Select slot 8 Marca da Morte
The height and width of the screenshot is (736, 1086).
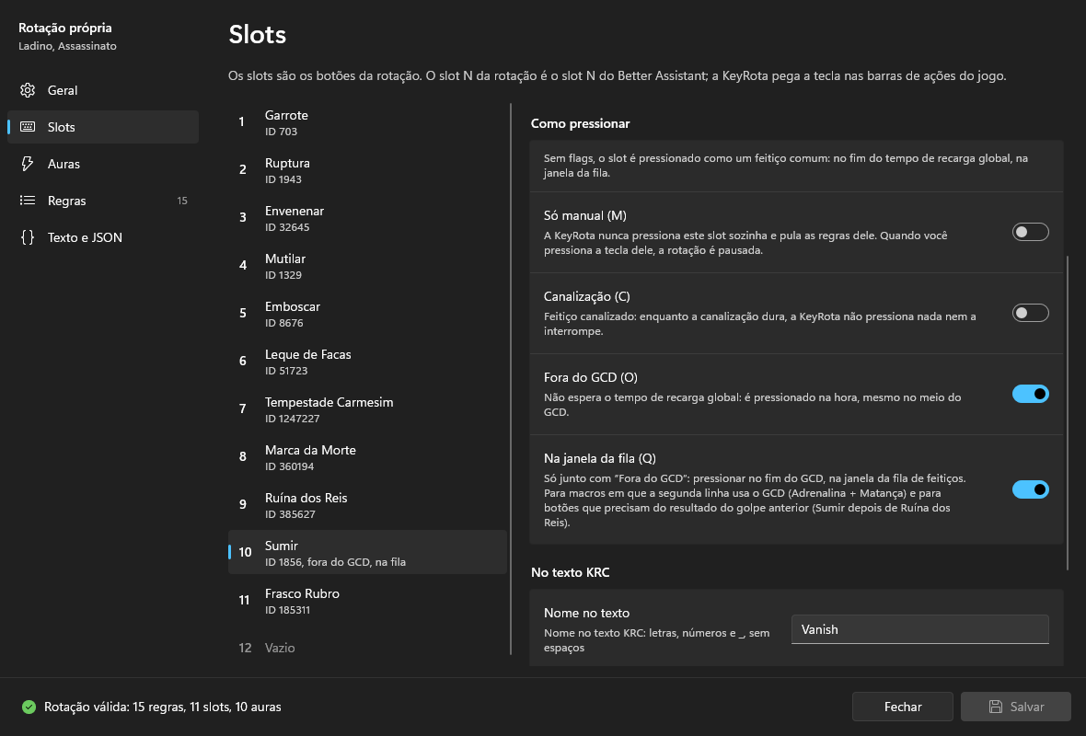[x=367, y=457]
